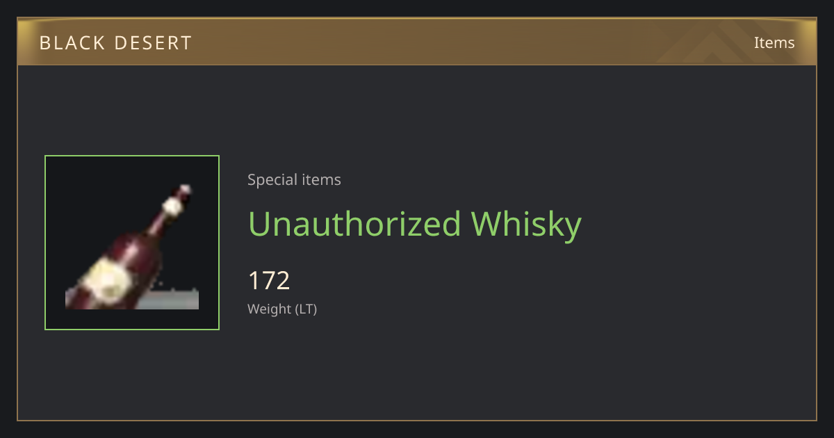Click the bottle's dark red neck
Viewport: 834px width, 438px height.
pyautogui.click(x=161, y=223)
